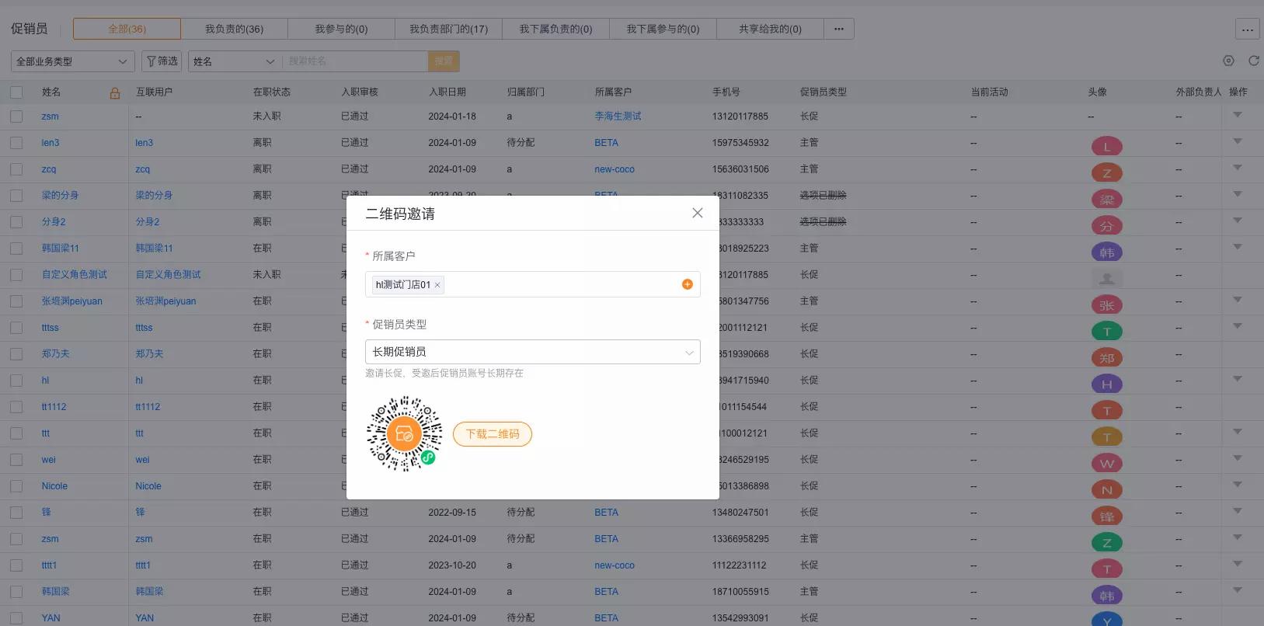Viewport: 1264px width, 626px height.
Task: Open the 全部业务类型 dropdown
Action: tap(73, 61)
